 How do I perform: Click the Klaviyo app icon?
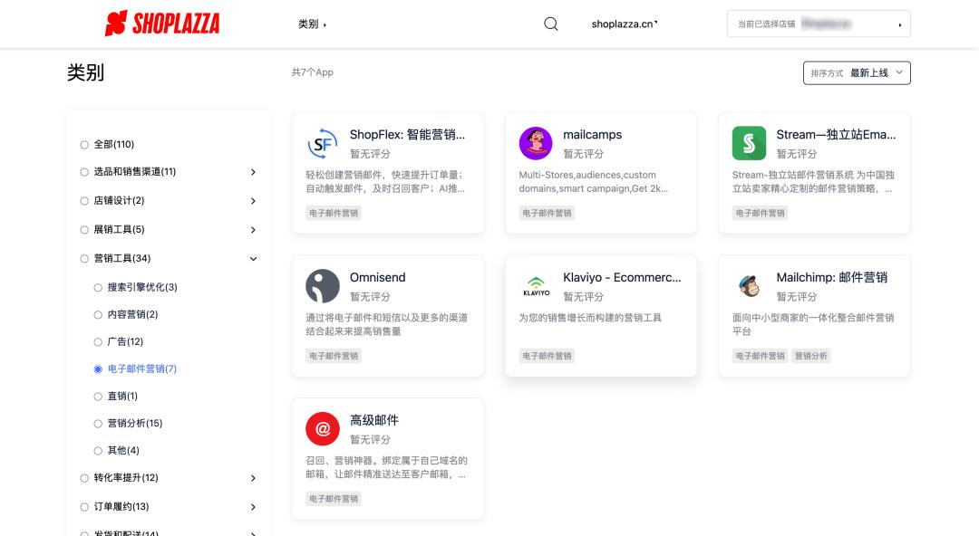coord(536,286)
